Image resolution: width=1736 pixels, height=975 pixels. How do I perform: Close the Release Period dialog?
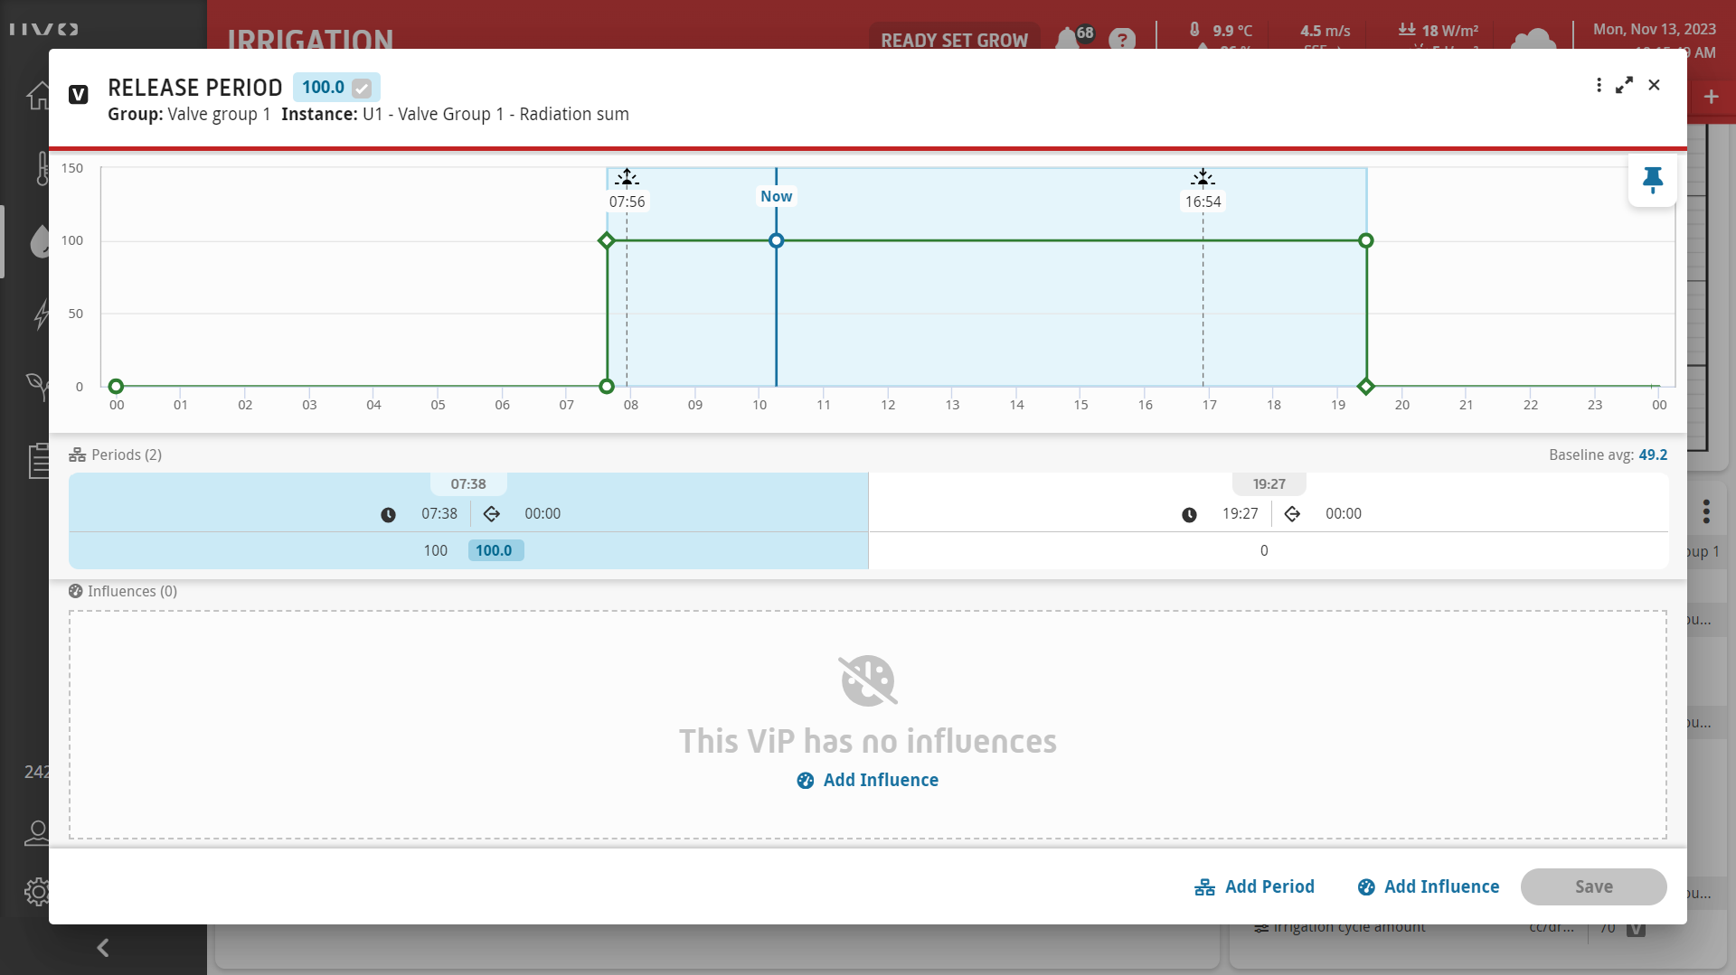[x=1654, y=85]
